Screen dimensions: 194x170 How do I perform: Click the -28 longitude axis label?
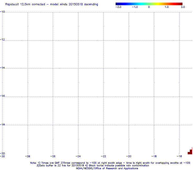pos(28,156)
